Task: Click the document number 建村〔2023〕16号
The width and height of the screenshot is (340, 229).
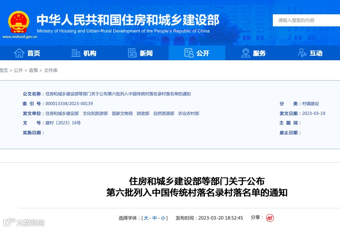Action: (63, 123)
